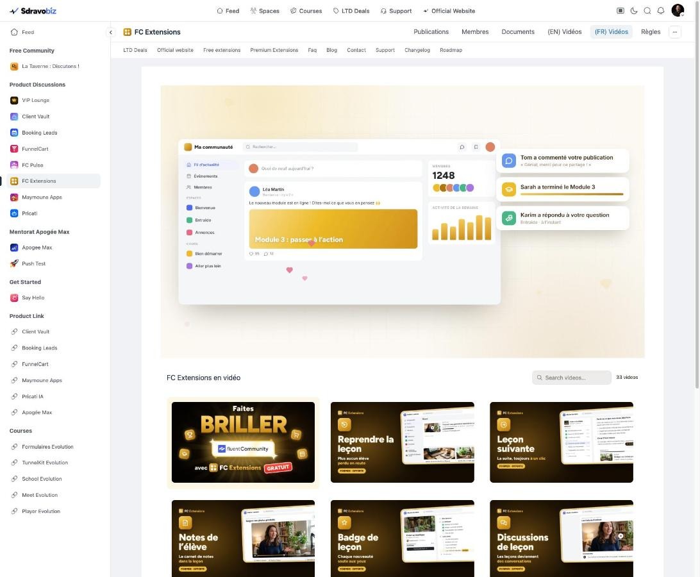Open the three-dot more options menu
This screenshot has width=700, height=577.
click(674, 31)
